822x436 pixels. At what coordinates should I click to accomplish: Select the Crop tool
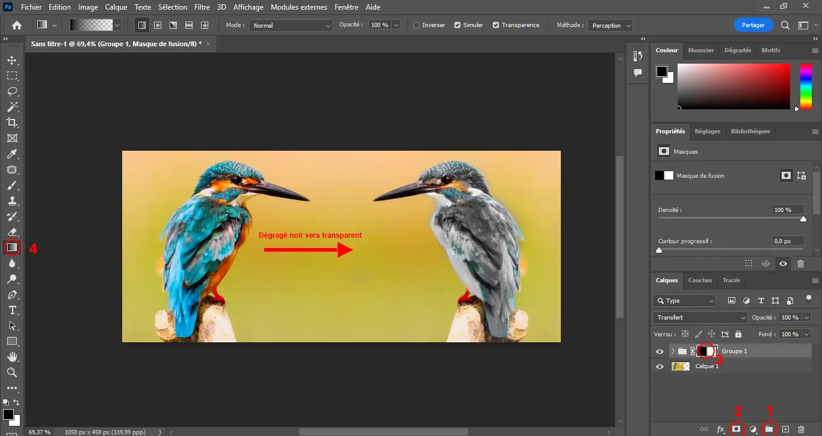(12, 123)
